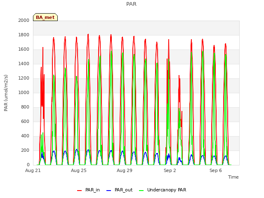Screen dimensions: 264x198
Task: Click the 1200 y-axis tick label
Action: click(24, 78)
